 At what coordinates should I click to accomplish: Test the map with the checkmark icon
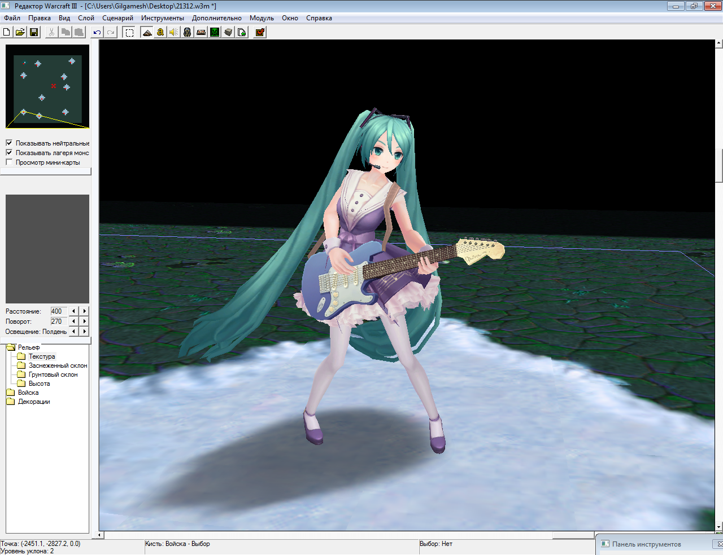tap(260, 32)
